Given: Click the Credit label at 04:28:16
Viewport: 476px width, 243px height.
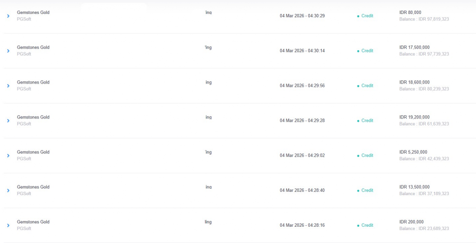Looking at the screenshot, I should click(367, 225).
